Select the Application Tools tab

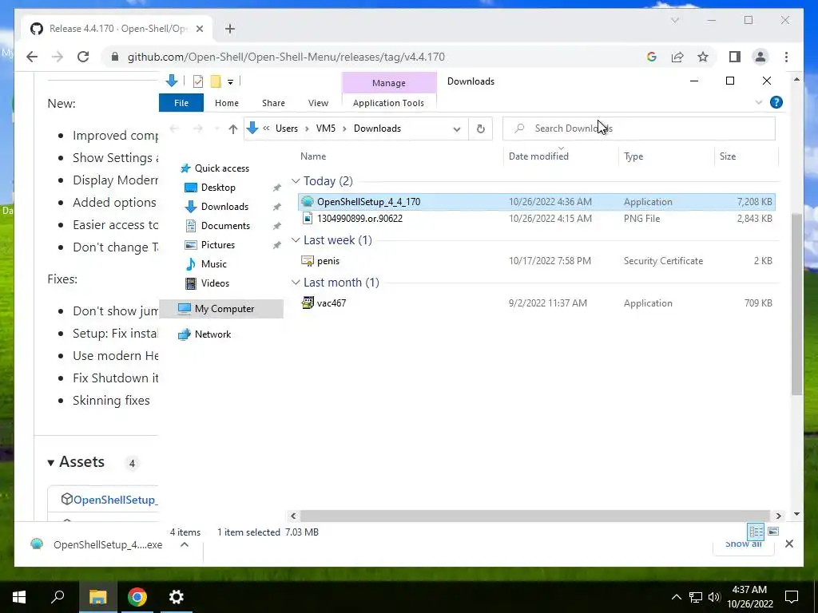pyautogui.click(x=389, y=103)
